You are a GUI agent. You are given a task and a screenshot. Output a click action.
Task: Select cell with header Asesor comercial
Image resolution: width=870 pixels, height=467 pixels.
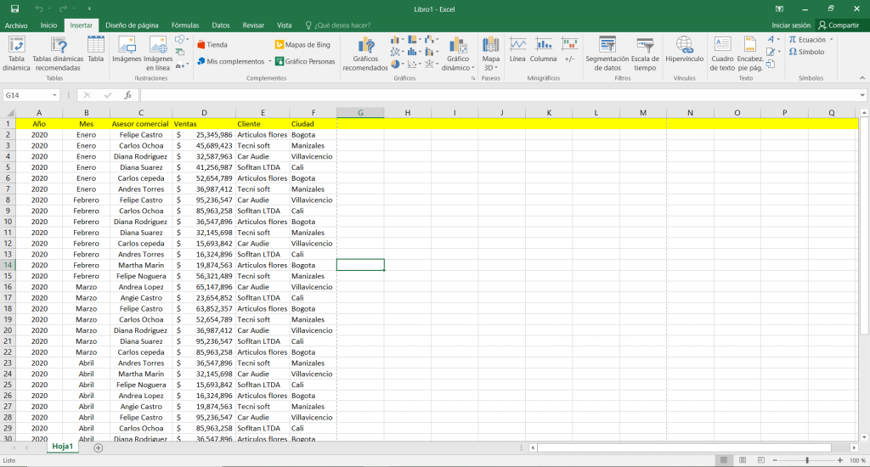coord(141,124)
